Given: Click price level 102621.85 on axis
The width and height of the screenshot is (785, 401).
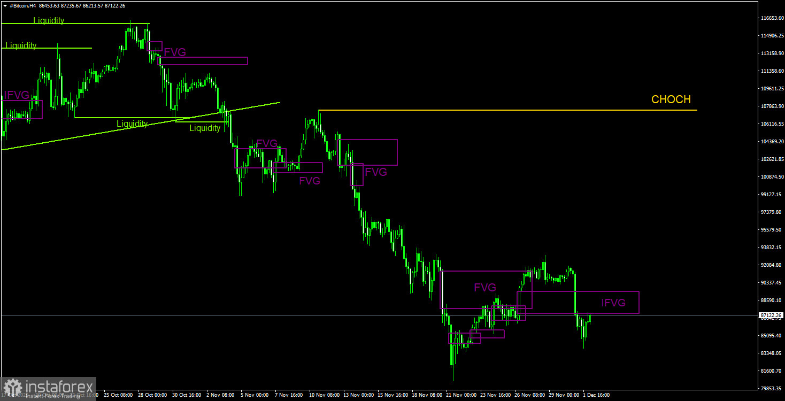Looking at the screenshot, I should coord(772,159).
